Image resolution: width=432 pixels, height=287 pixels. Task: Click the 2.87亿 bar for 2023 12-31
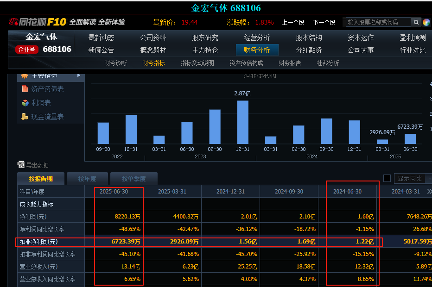coord(243,122)
